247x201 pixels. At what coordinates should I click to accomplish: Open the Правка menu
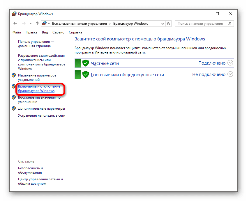coord(31,32)
